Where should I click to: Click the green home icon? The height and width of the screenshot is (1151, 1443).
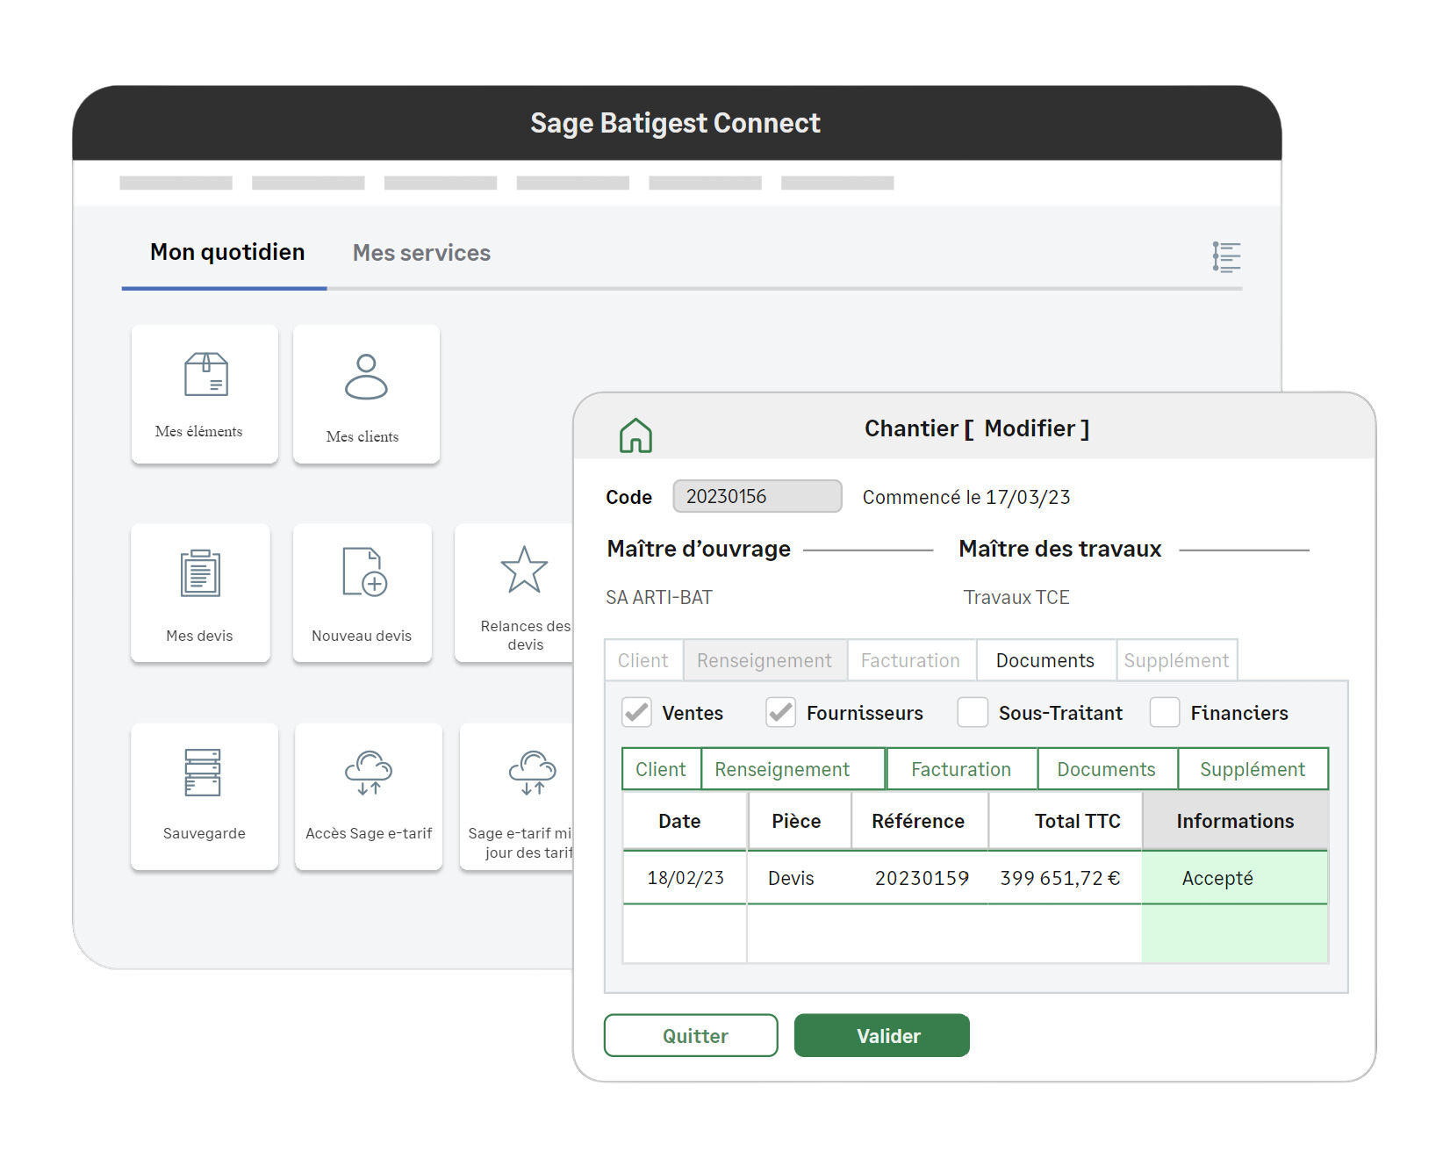pyautogui.click(x=635, y=435)
